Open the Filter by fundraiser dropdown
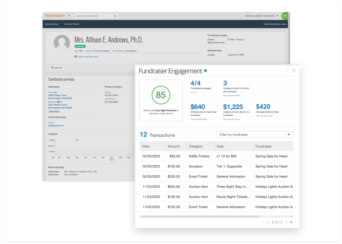The height and width of the screenshot is (244, 342). (x=254, y=135)
